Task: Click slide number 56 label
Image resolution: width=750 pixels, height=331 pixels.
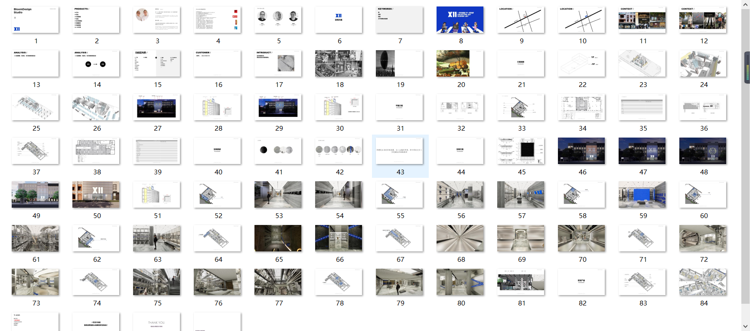Action: (x=461, y=216)
